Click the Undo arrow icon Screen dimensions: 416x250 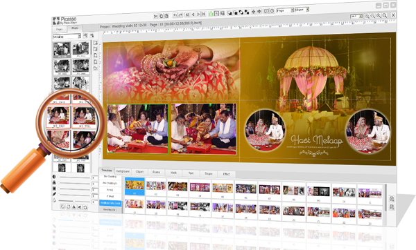pyautogui.click(x=175, y=15)
